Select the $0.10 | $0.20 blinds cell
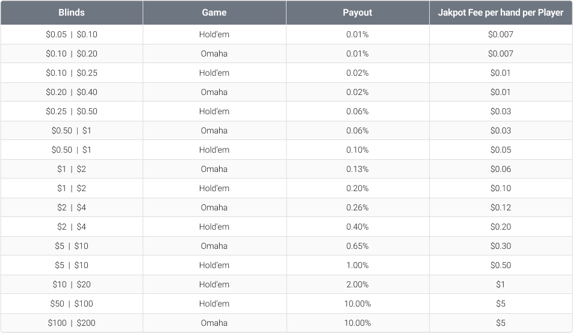The image size is (573, 333). pos(72,53)
